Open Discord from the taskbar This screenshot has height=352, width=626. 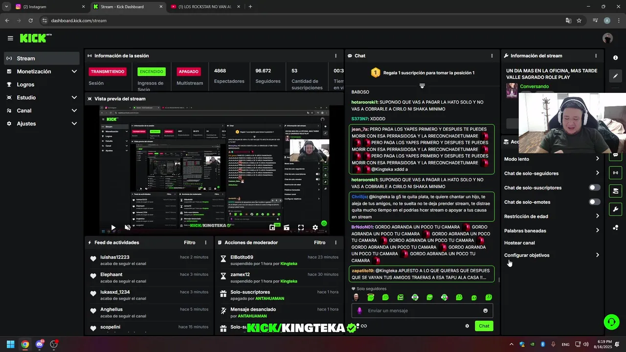click(x=40, y=344)
